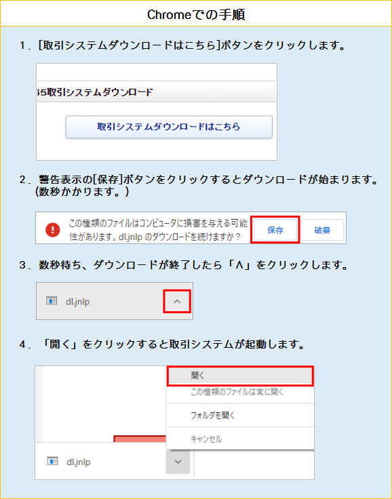This screenshot has height=499, width=392.
Task: Click the 保存 button in the warning
Action: (275, 230)
